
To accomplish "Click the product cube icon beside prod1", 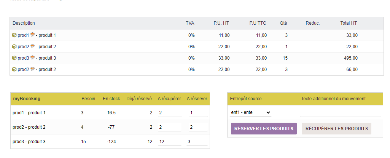I will click(14, 35).
